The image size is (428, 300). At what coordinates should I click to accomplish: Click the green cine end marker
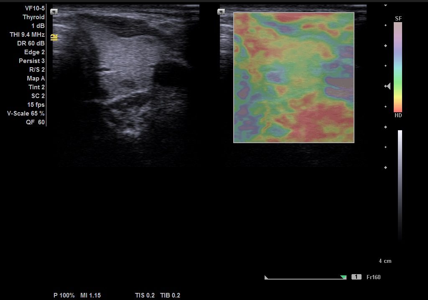tap(344, 277)
